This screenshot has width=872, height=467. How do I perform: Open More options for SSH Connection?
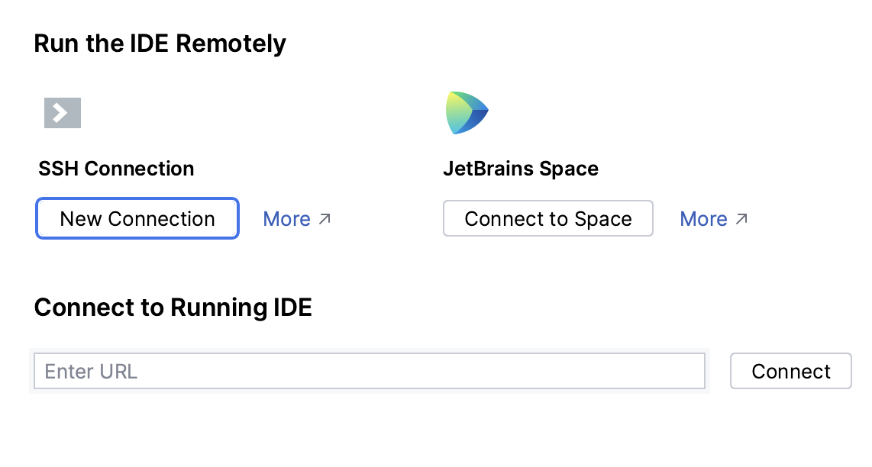coord(287,218)
